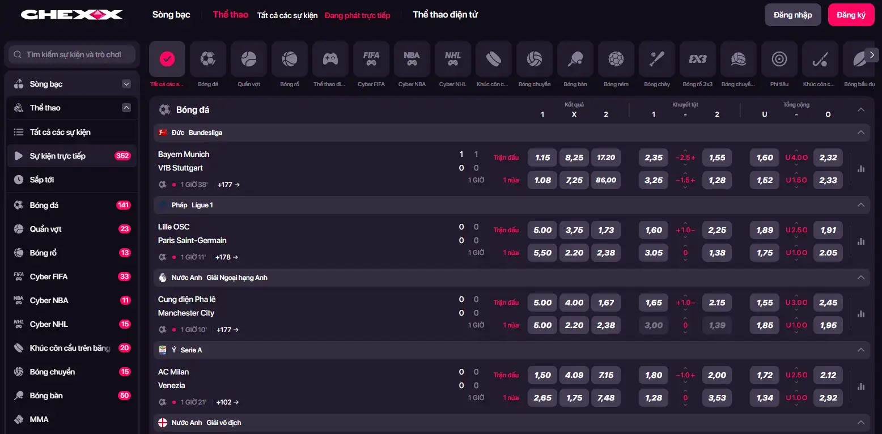The image size is (882, 434).
Task: Open Bóng chuyền in the sidebar
Action: (x=72, y=372)
